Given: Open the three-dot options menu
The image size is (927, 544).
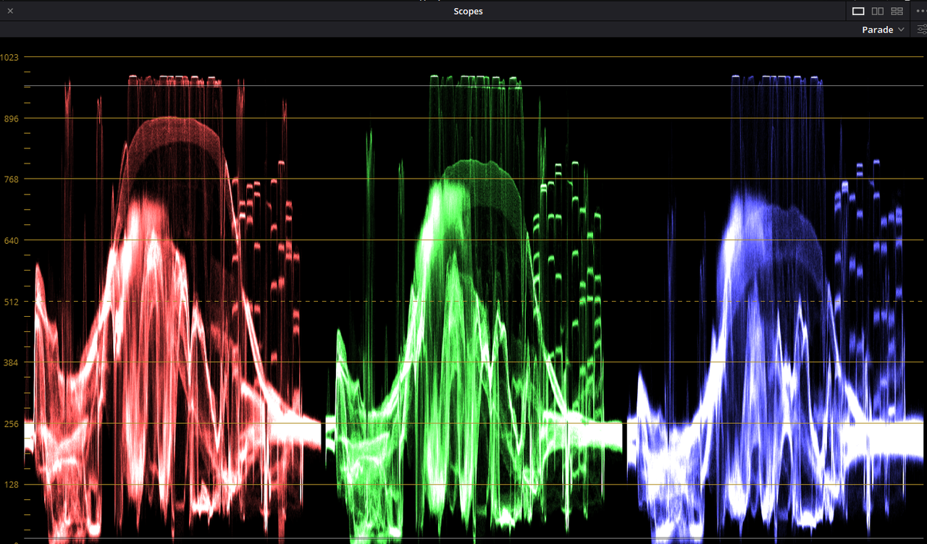Looking at the screenshot, I should [920, 11].
